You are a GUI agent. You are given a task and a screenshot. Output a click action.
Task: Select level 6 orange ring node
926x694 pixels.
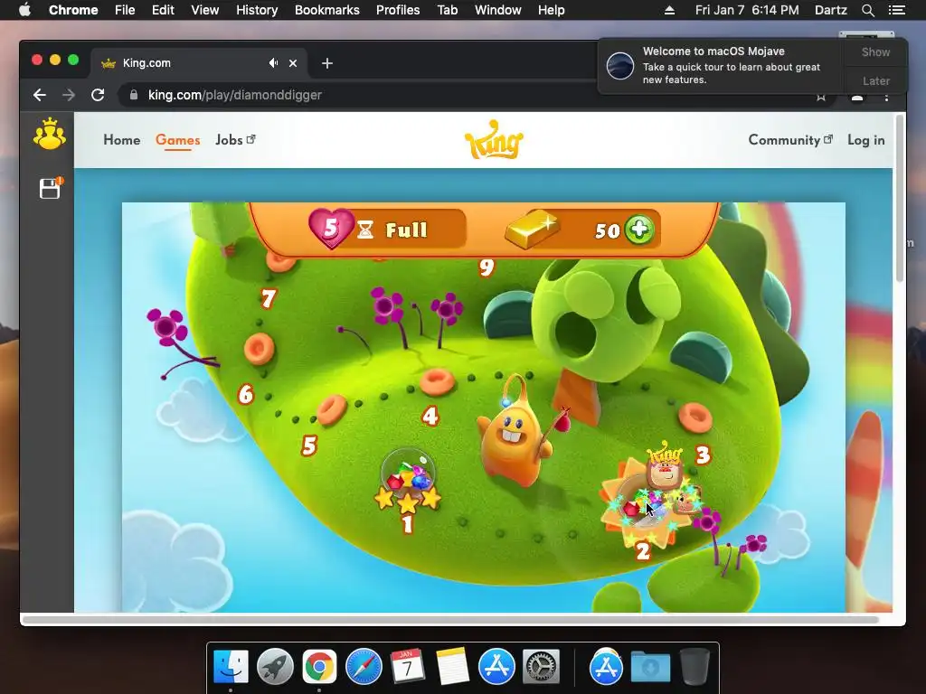(x=260, y=348)
